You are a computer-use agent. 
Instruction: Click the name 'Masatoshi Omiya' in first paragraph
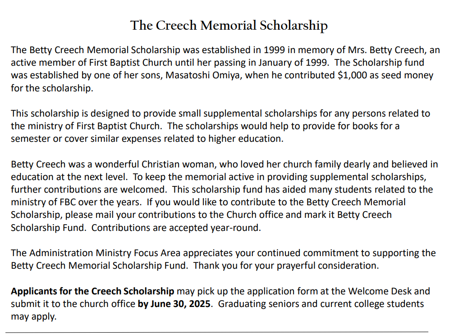204,75
